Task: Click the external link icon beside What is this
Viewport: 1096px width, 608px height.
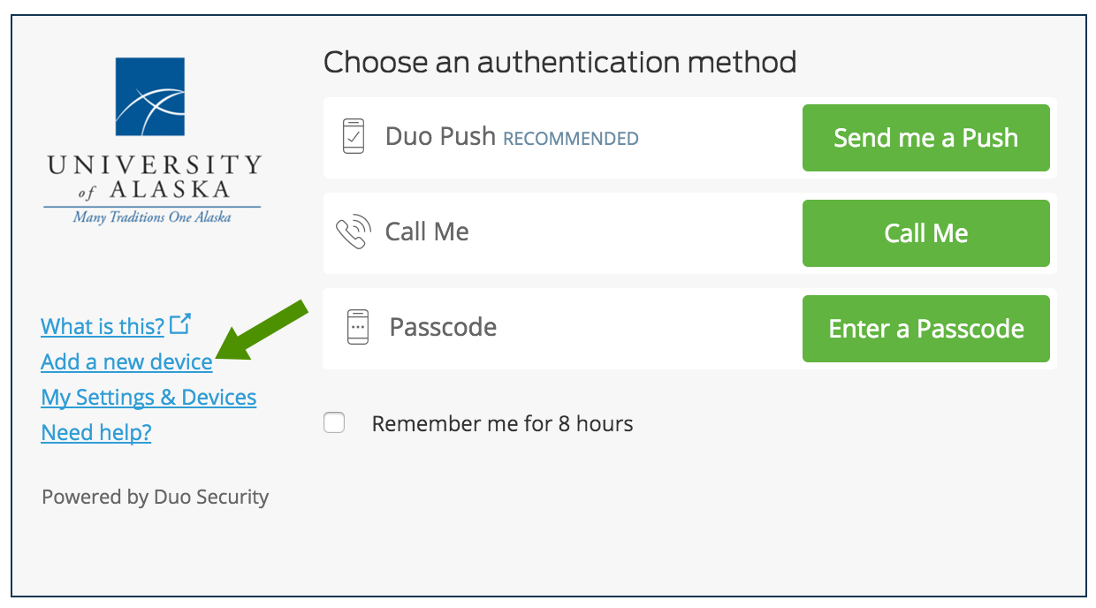Action: point(180,324)
